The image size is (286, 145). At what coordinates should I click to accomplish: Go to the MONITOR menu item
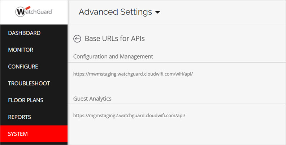(x=21, y=50)
